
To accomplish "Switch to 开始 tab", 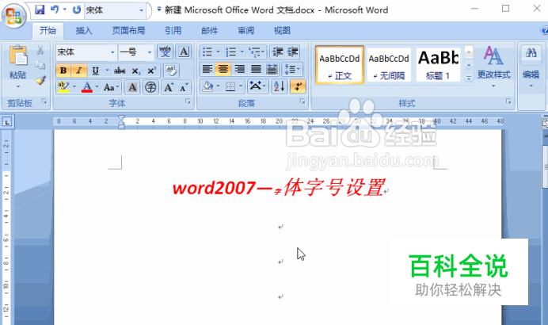I will coord(48,30).
